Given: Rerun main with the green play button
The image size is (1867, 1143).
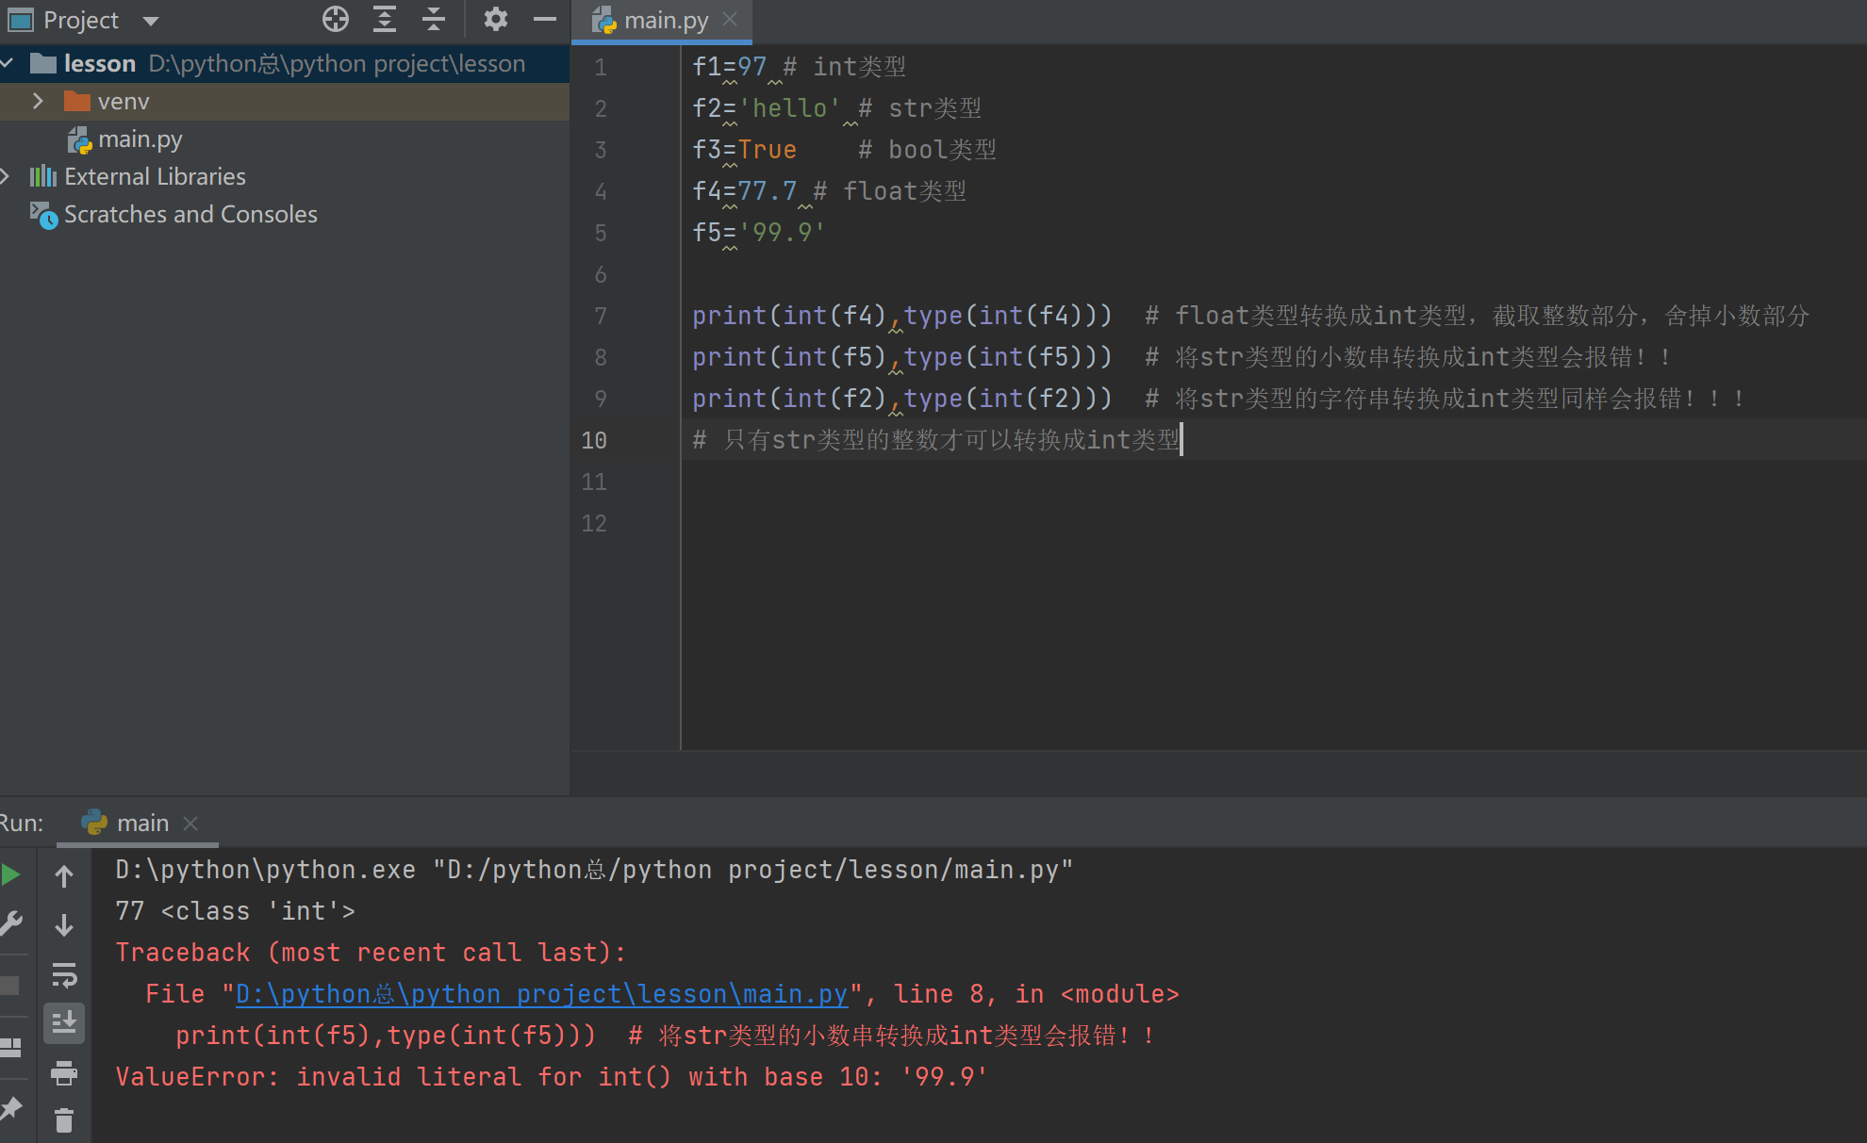Looking at the screenshot, I should [11, 874].
